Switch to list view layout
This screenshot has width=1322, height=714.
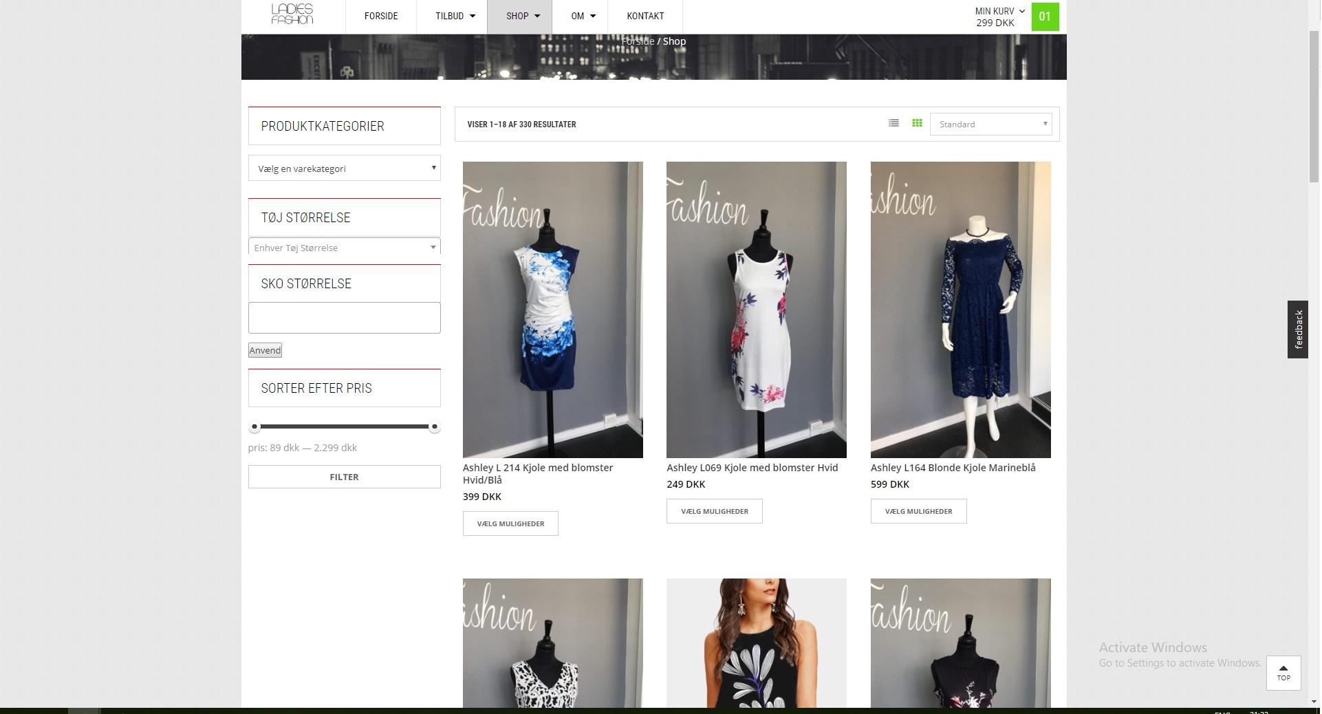893,123
